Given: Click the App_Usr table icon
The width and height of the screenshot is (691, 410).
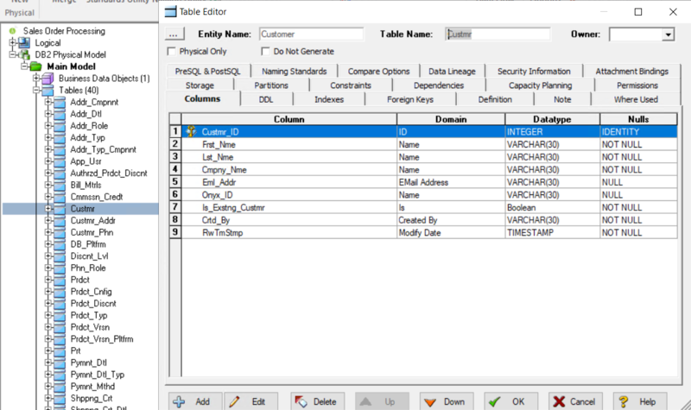Looking at the screenshot, I should [60, 161].
